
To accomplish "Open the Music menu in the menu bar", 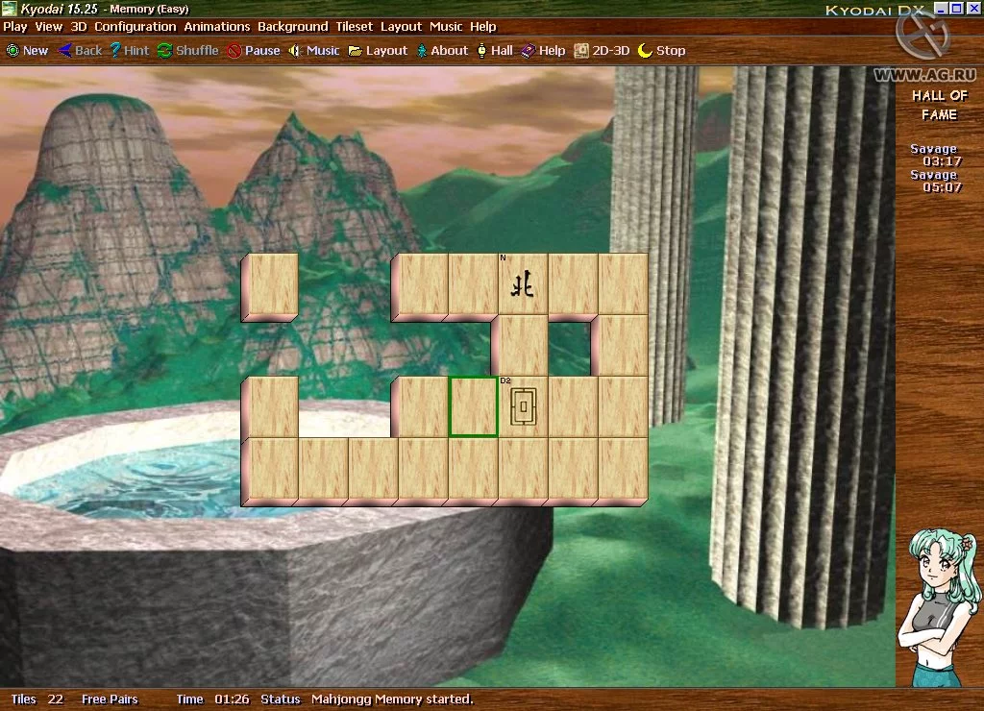I will [446, 27].
